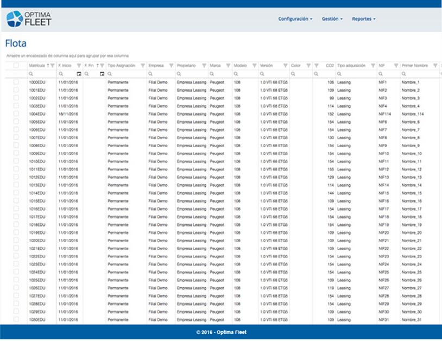Open filter icon on Tipo Asignación column
The width and height of the screenshot is (442, 341).
click(142, 66)
